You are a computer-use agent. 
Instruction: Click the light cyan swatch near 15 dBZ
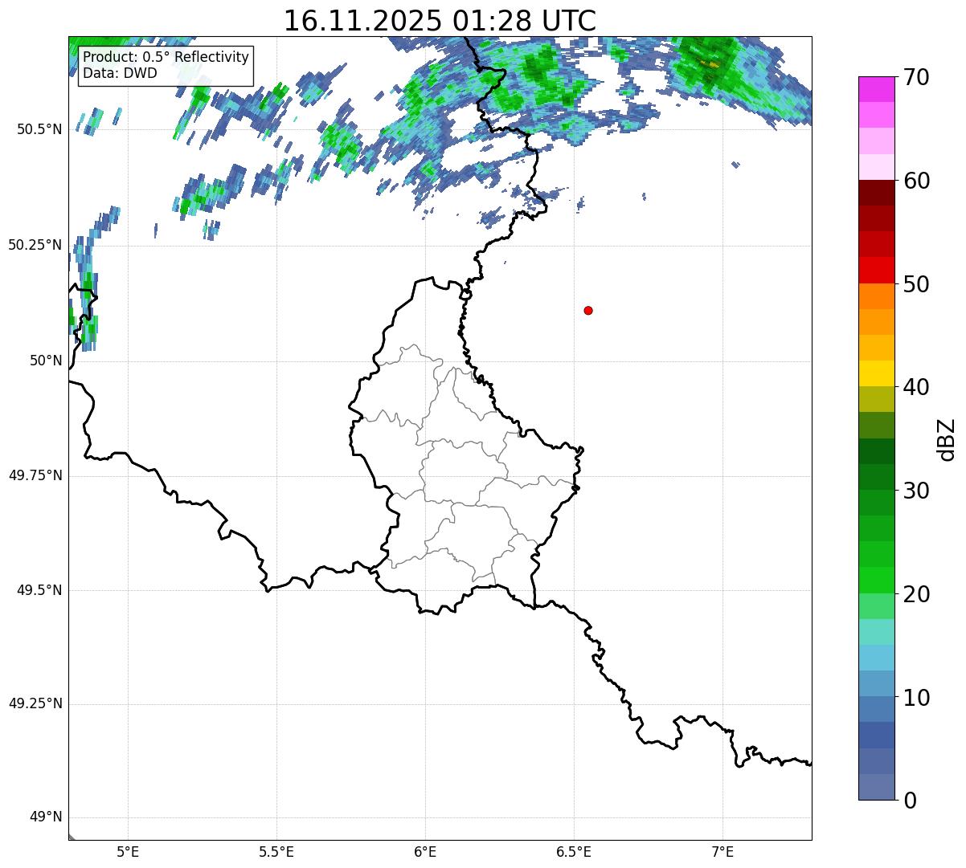pyautogui.click(x=876, y=631)
